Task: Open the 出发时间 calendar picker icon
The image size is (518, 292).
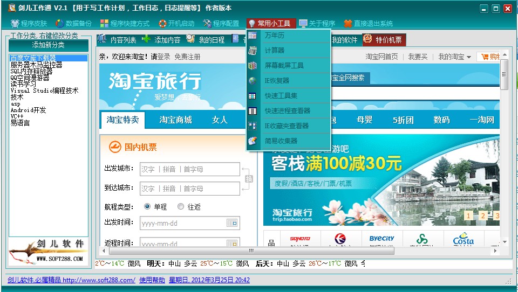Action: [232, 223]
